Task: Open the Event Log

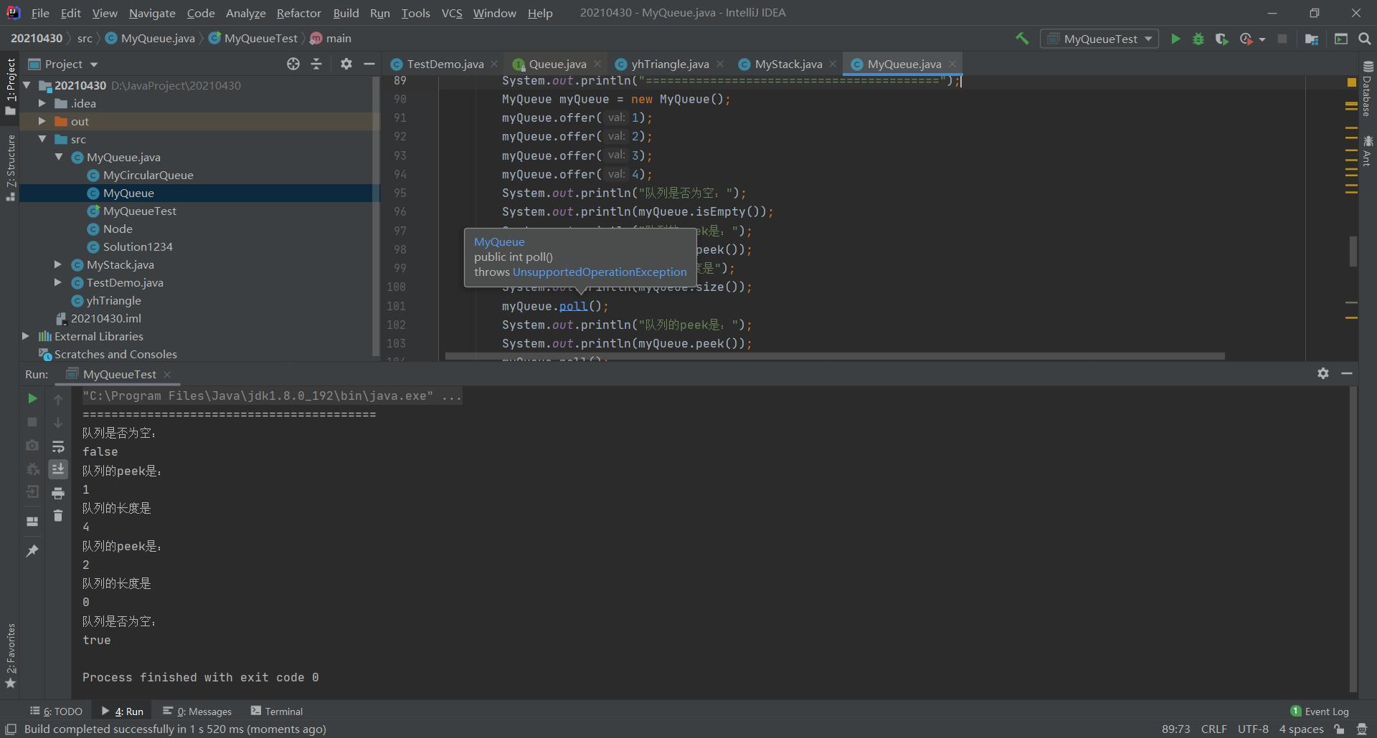Action: (1320, 711)
